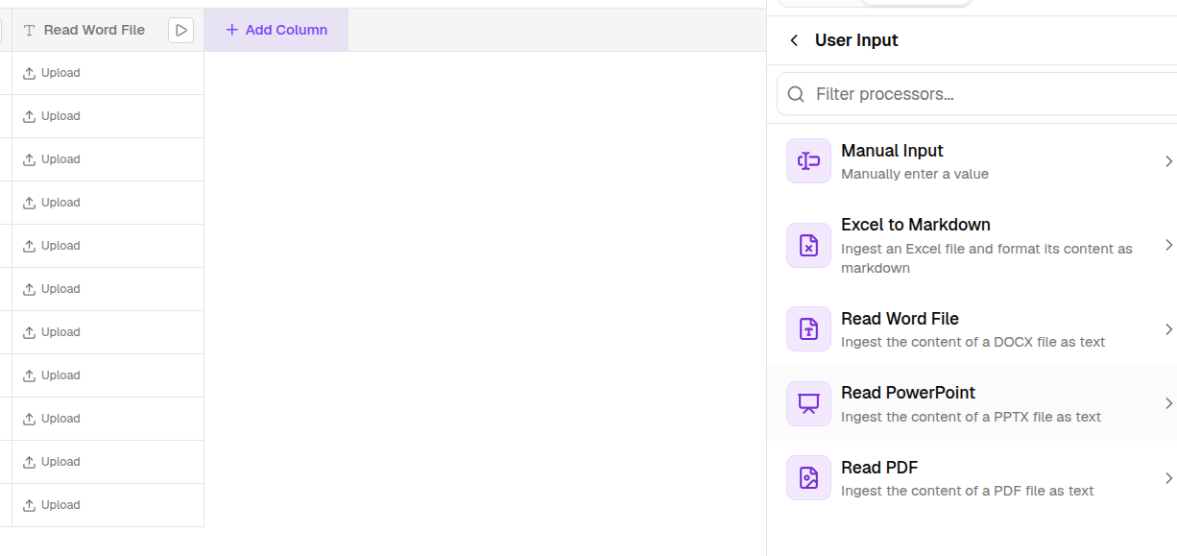Screen dimensions: 1177x556
Task: Expand Excel to Markdown with its right chevron
Action: tap(1168, 245)
